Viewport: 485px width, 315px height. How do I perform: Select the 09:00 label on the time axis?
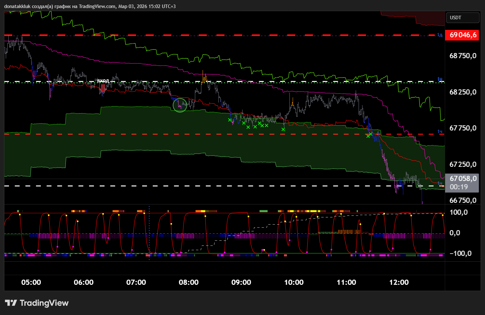coord(241,283)
